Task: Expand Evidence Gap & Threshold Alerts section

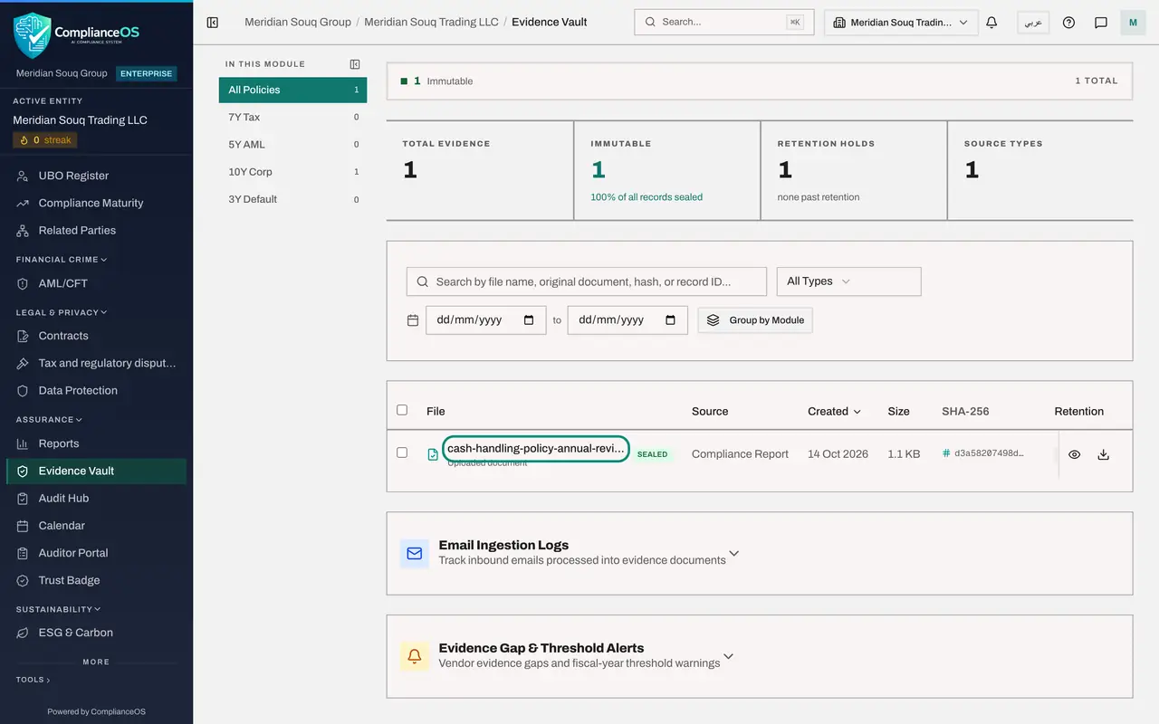Action: click(728, 656)
